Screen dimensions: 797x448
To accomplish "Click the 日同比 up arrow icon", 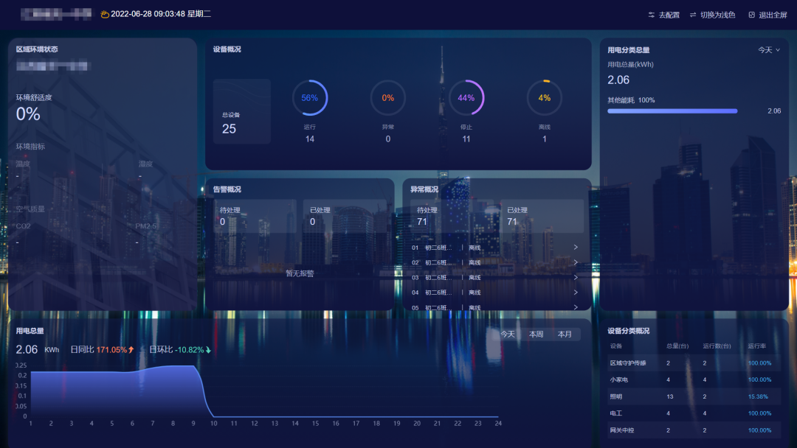I will [131, 349].
